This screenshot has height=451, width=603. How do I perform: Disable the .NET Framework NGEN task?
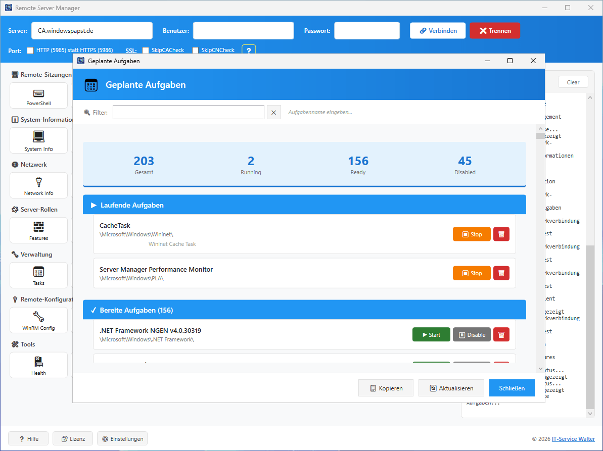471,335
